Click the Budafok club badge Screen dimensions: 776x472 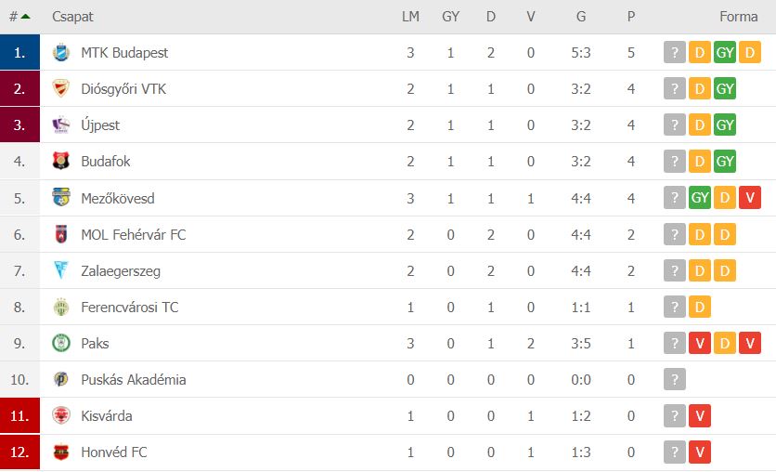[x=61, y=161]
